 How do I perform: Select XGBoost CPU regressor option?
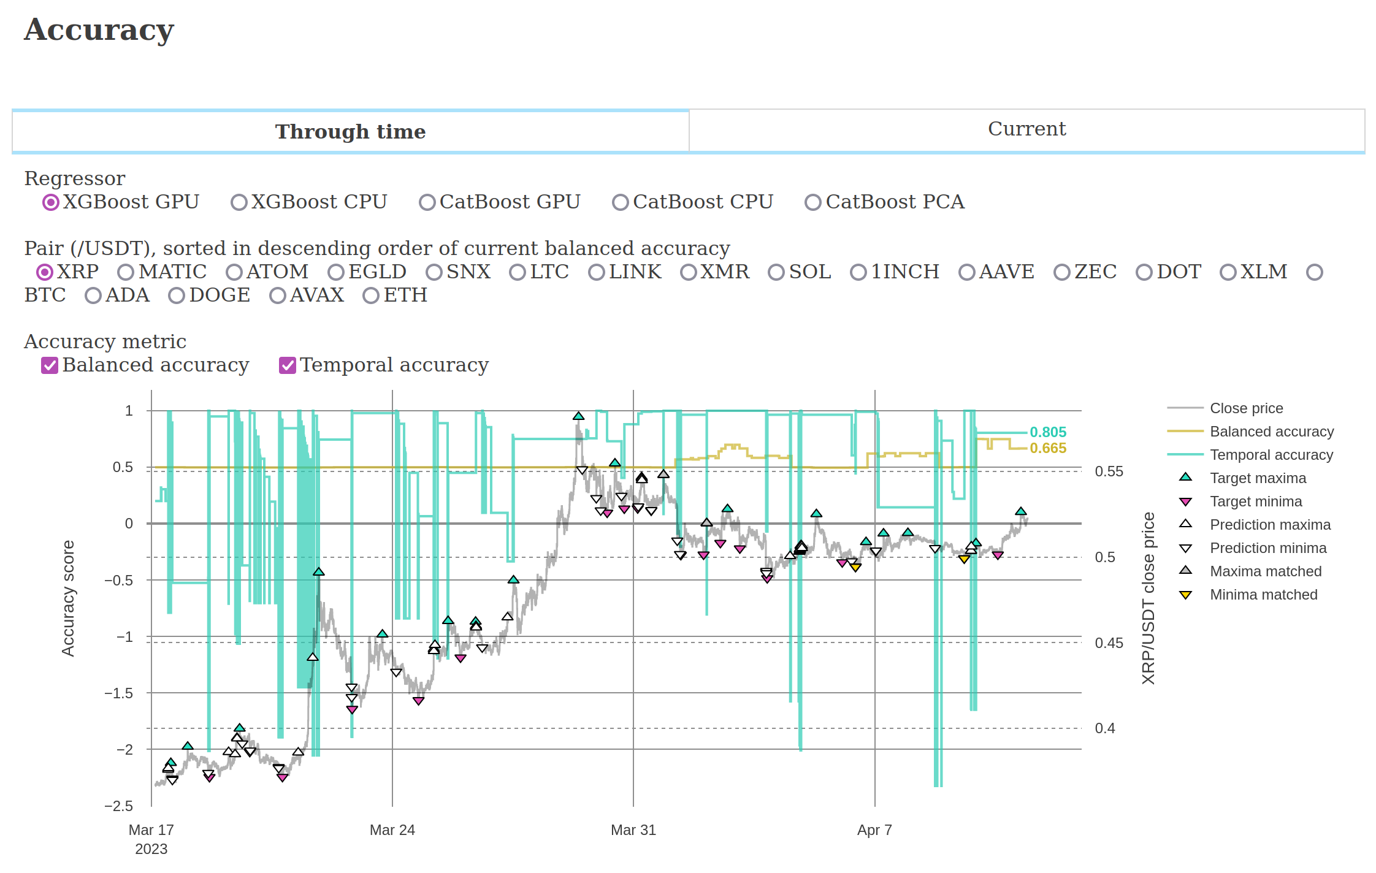[x=239, y=202]
